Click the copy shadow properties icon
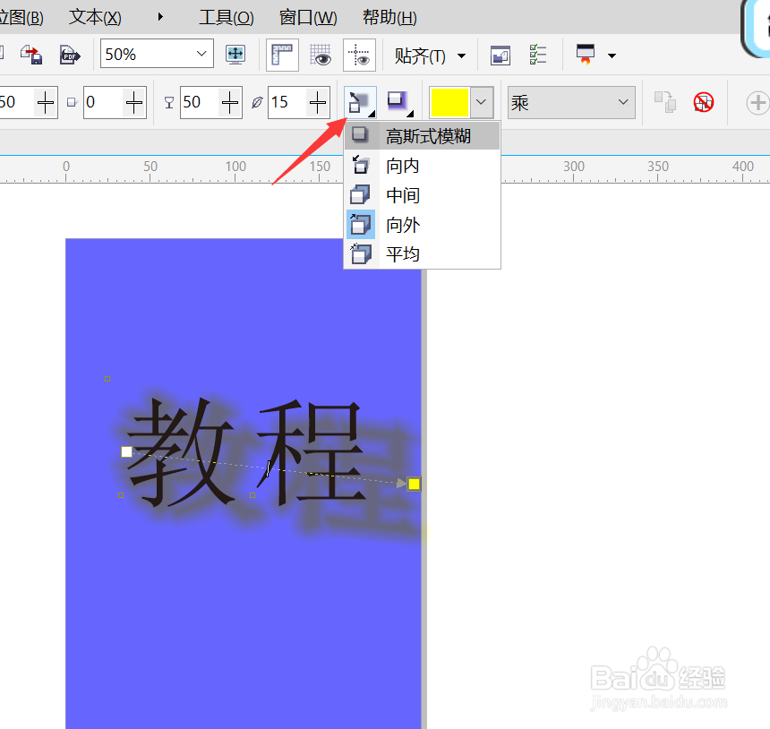 (665, 102)
